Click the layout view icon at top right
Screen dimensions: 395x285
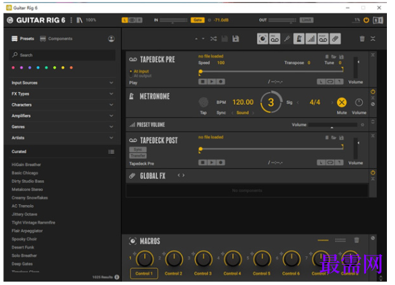[x=378, y=20]
